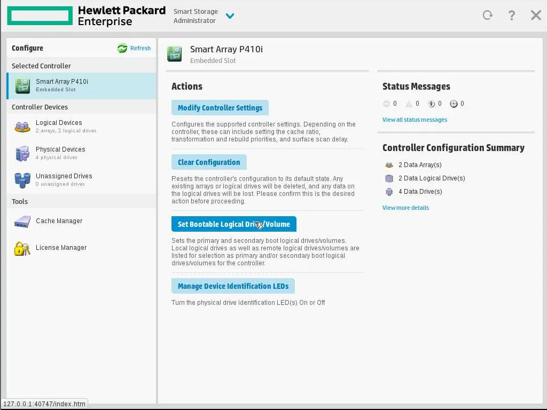Screen dimensions: 547x410
Task: Select the Smart Array P410i controller icon in sidebar
Action: [x=22, y=86]
